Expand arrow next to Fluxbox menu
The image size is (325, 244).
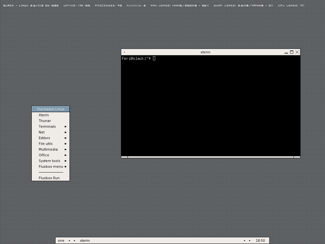66,166
